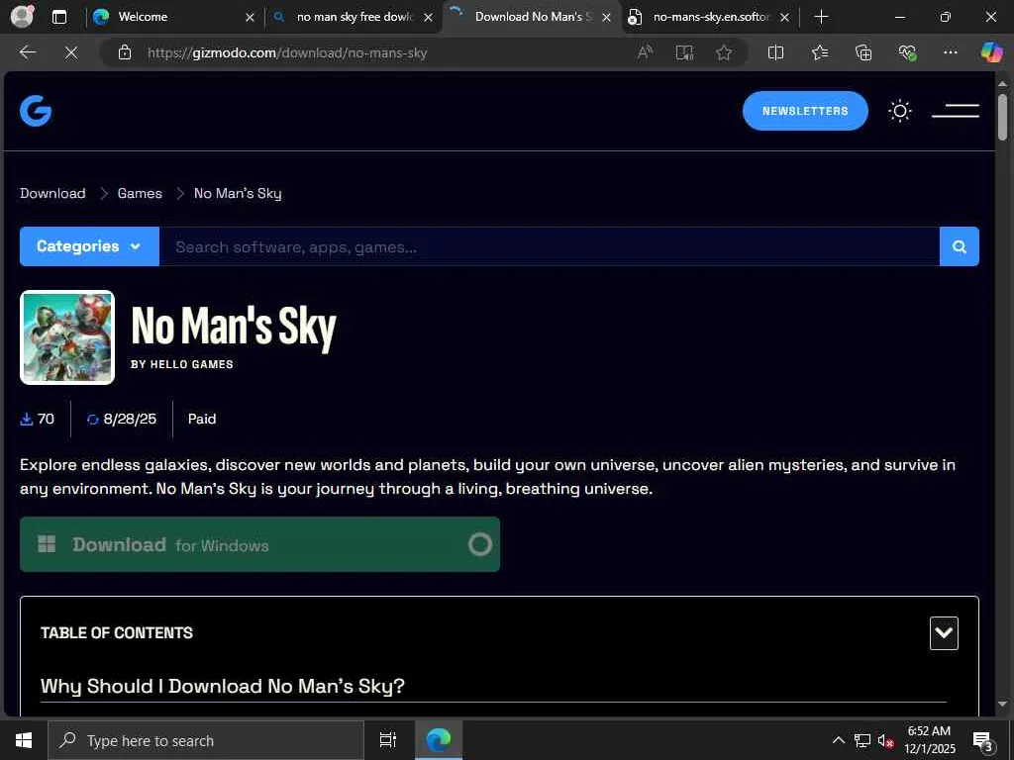Open the tab actions menu icon
Image resolution: width=1014 pixels, height=760 pixels.
tap(58, 17)
